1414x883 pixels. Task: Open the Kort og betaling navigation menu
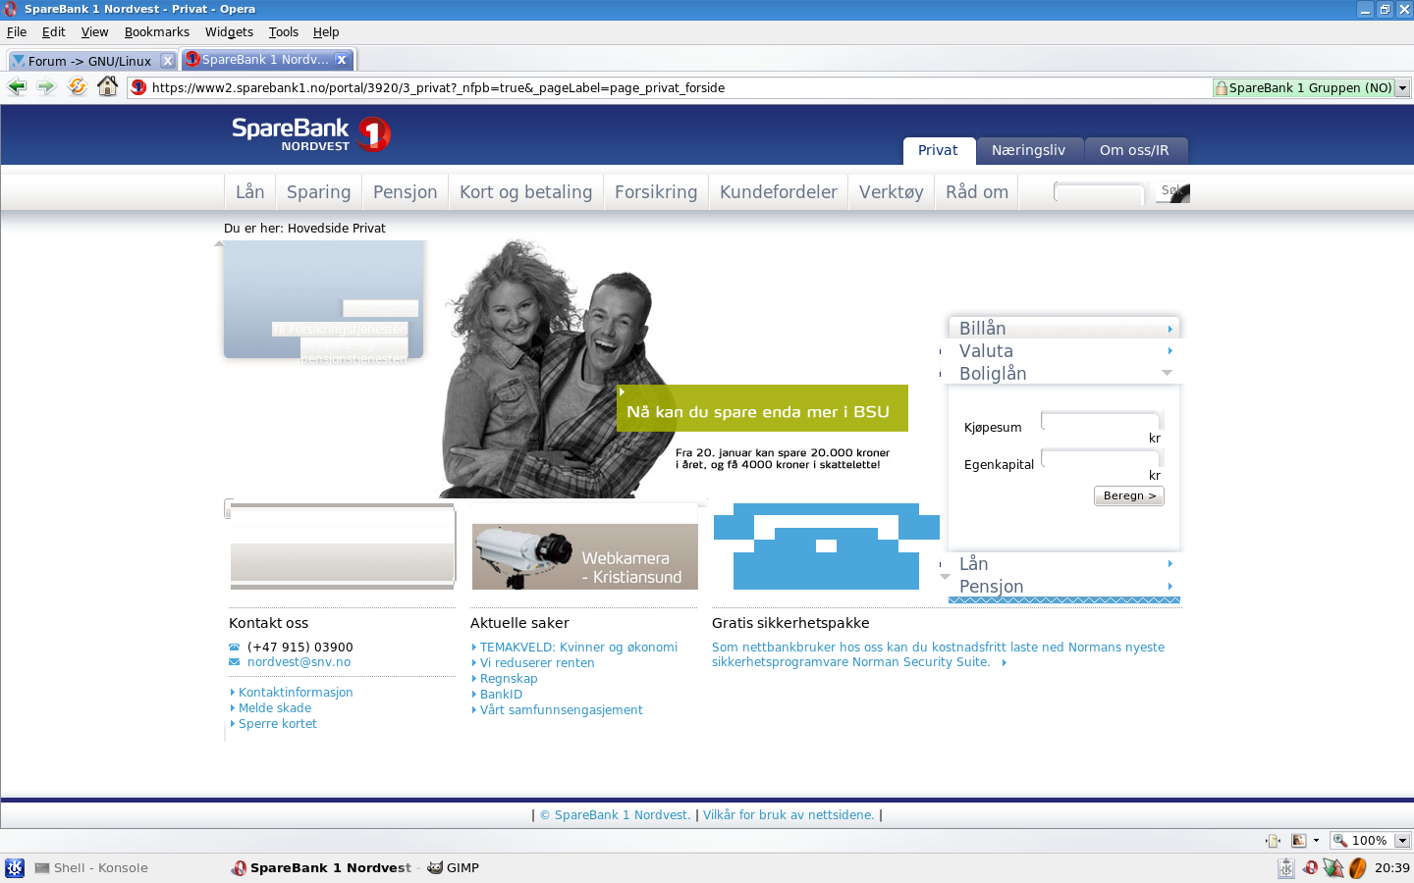point(525,192)
